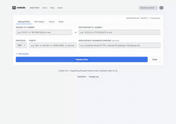
Task: Focus the Application / Business Purpose field
Action: pos(119,45)
